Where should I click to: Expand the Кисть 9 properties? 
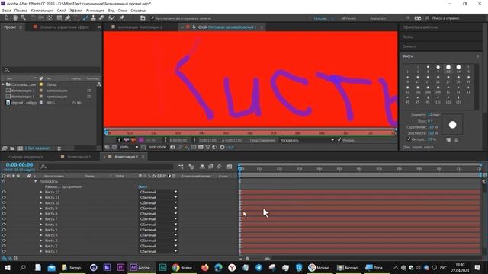coord(40,209)
